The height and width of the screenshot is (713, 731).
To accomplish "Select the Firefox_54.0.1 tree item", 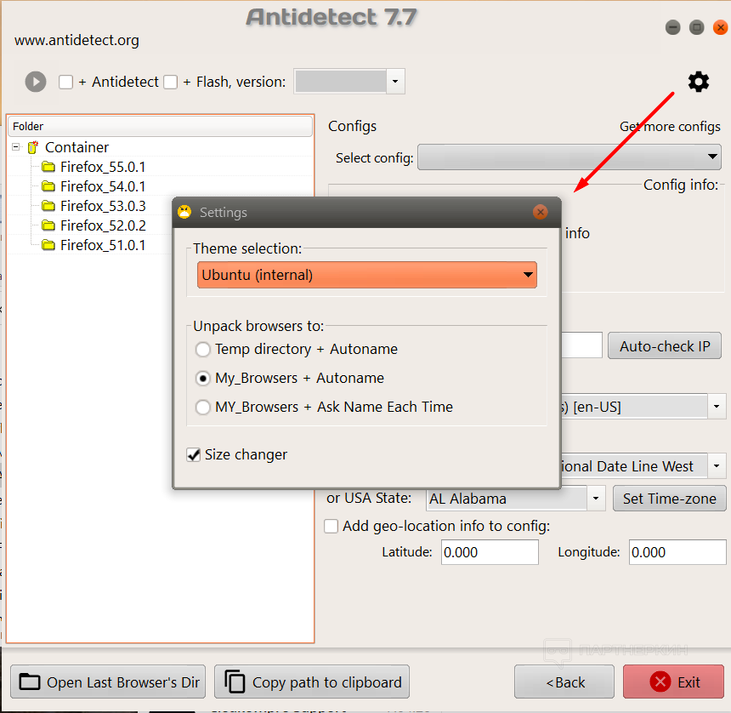I will click(103, 186).
